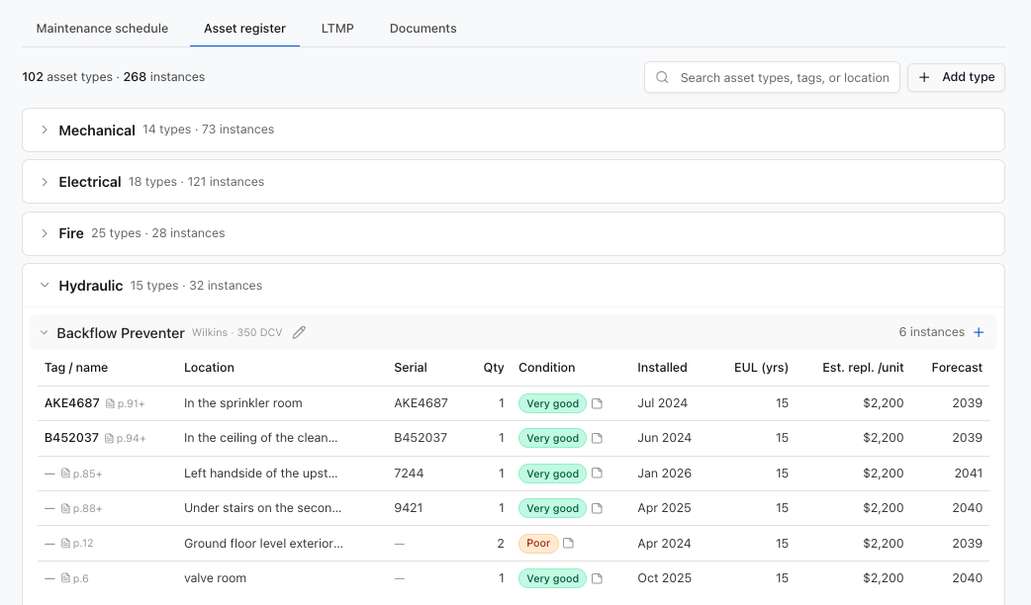Viewport: 1031px width, 605px height.
Task: Open the note icon in the valve room row
Action: (x=597, y=578)
